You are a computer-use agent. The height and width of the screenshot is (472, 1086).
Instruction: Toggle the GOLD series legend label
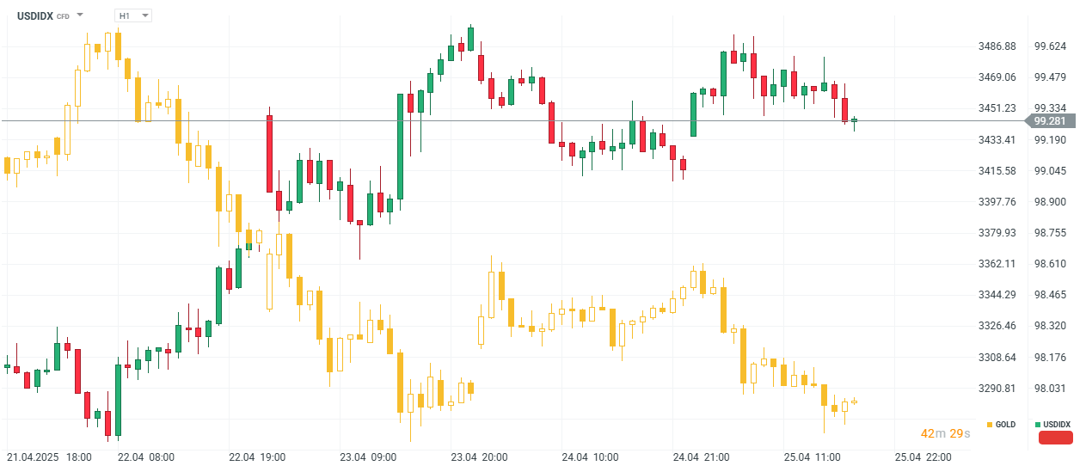[1005, 425]
